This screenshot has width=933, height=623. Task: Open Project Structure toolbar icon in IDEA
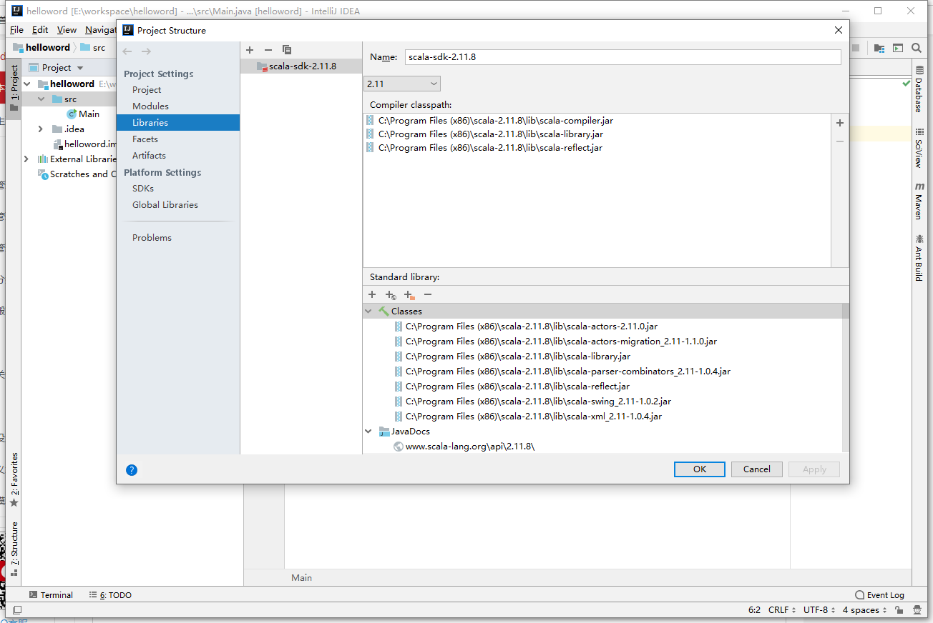tap(879, 48)
